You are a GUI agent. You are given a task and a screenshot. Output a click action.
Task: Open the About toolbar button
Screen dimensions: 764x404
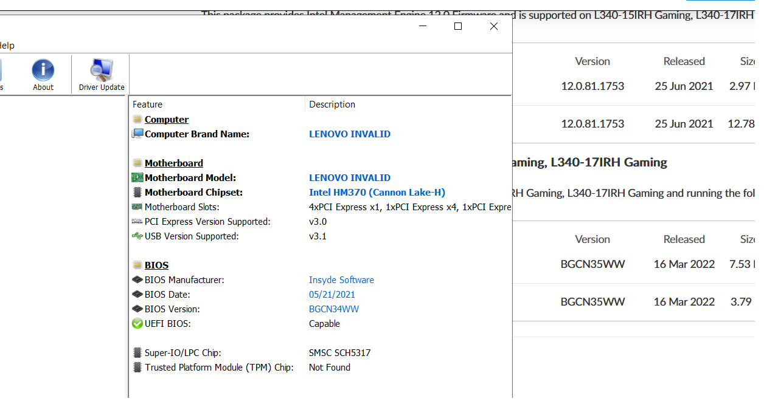coord(43,75)
